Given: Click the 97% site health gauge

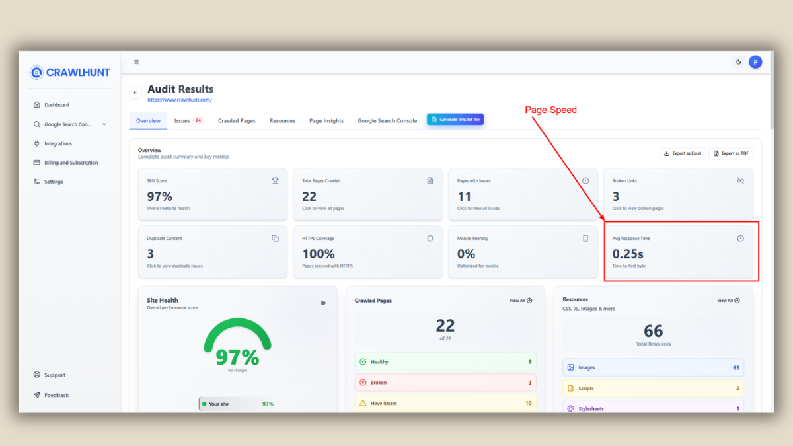Looking at the screenshot, I should (x=237, y=343).
